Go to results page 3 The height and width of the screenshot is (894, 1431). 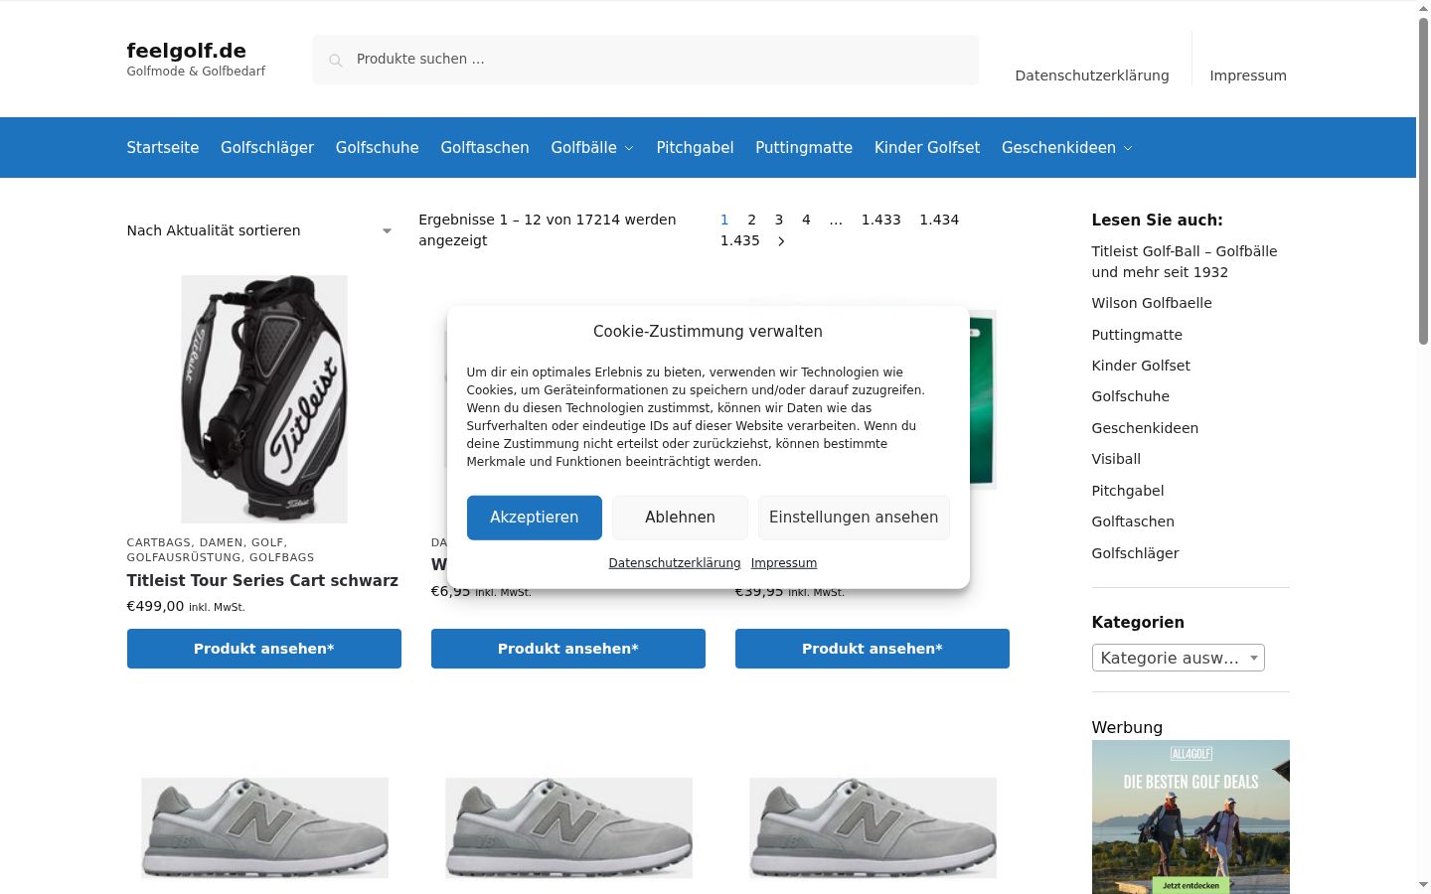click(x=779, y=220)
